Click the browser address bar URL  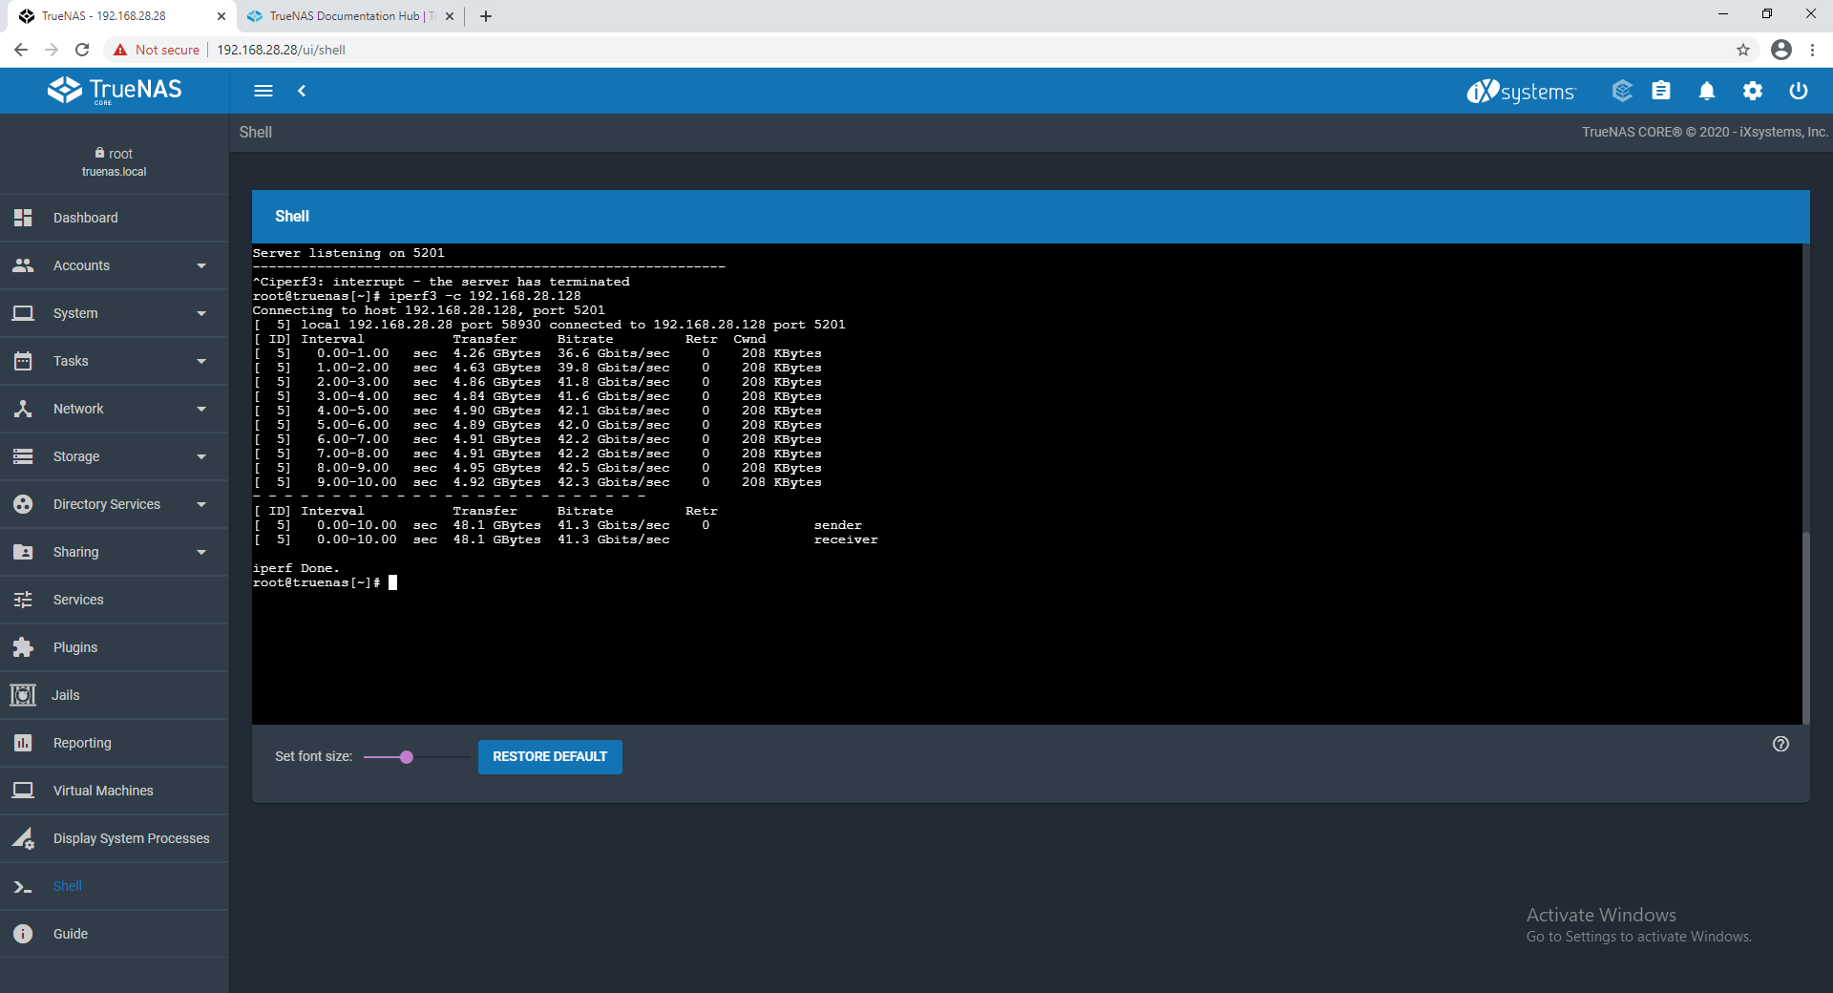(x=281, y=50)
